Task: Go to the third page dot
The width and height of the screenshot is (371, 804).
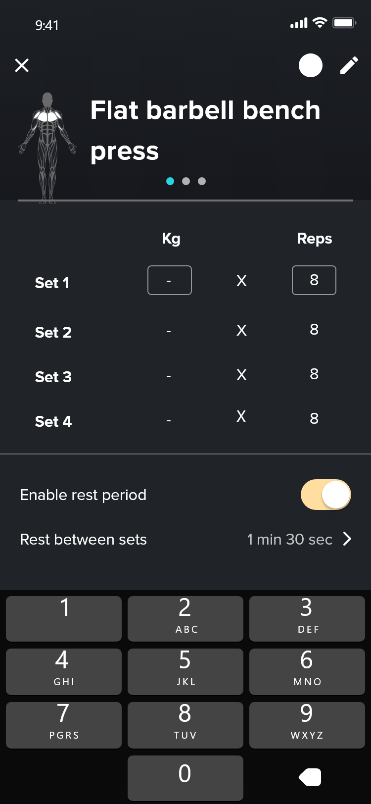Action: [202, 181]
